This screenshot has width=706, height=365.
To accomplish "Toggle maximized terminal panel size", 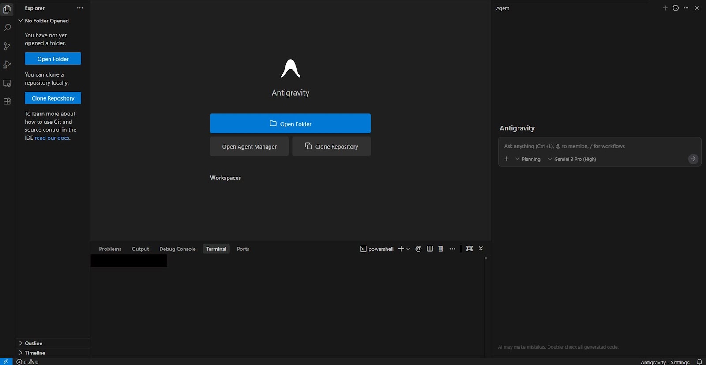I will [469, 249].
